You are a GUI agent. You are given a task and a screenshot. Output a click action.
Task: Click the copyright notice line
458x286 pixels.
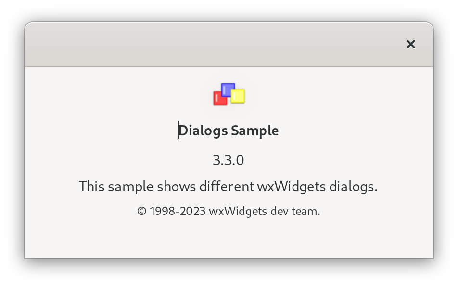coord(229,211)
